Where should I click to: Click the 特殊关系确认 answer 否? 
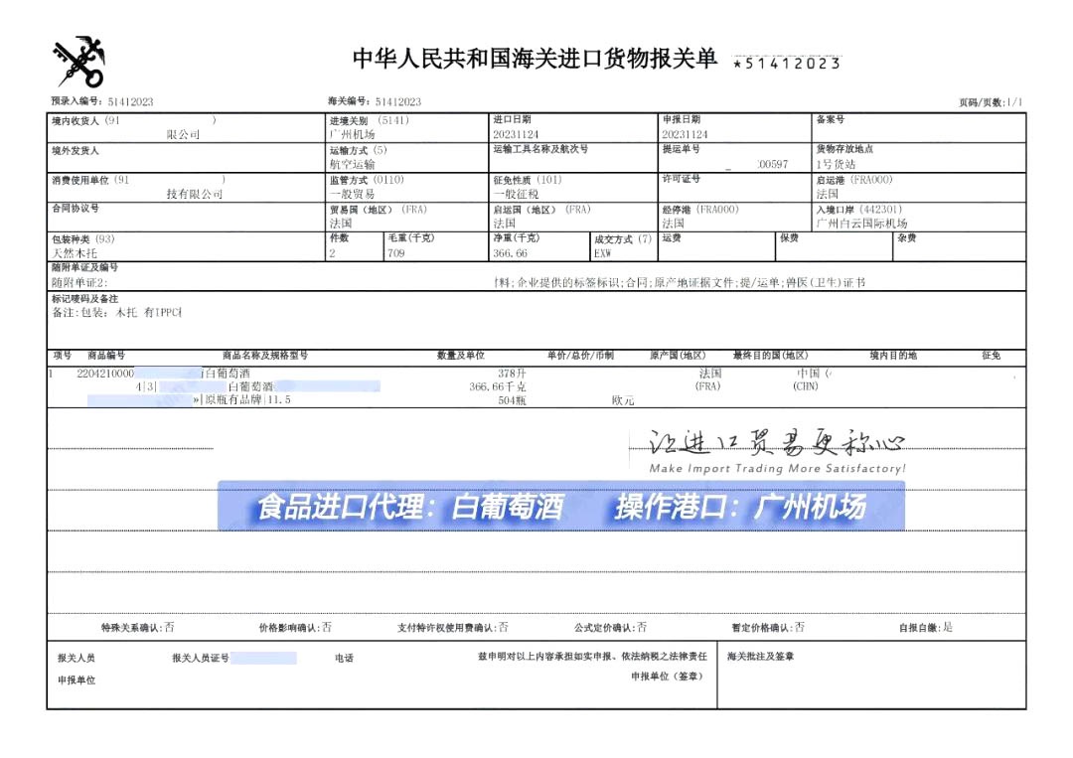click(169, 628)
